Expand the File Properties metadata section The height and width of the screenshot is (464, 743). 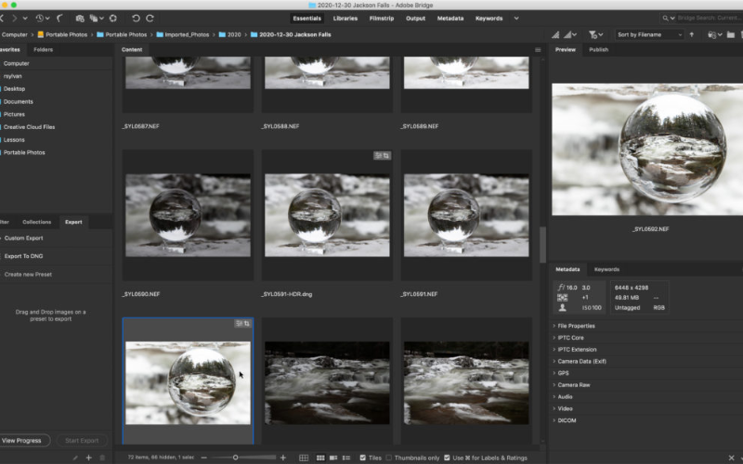[576, 326]
